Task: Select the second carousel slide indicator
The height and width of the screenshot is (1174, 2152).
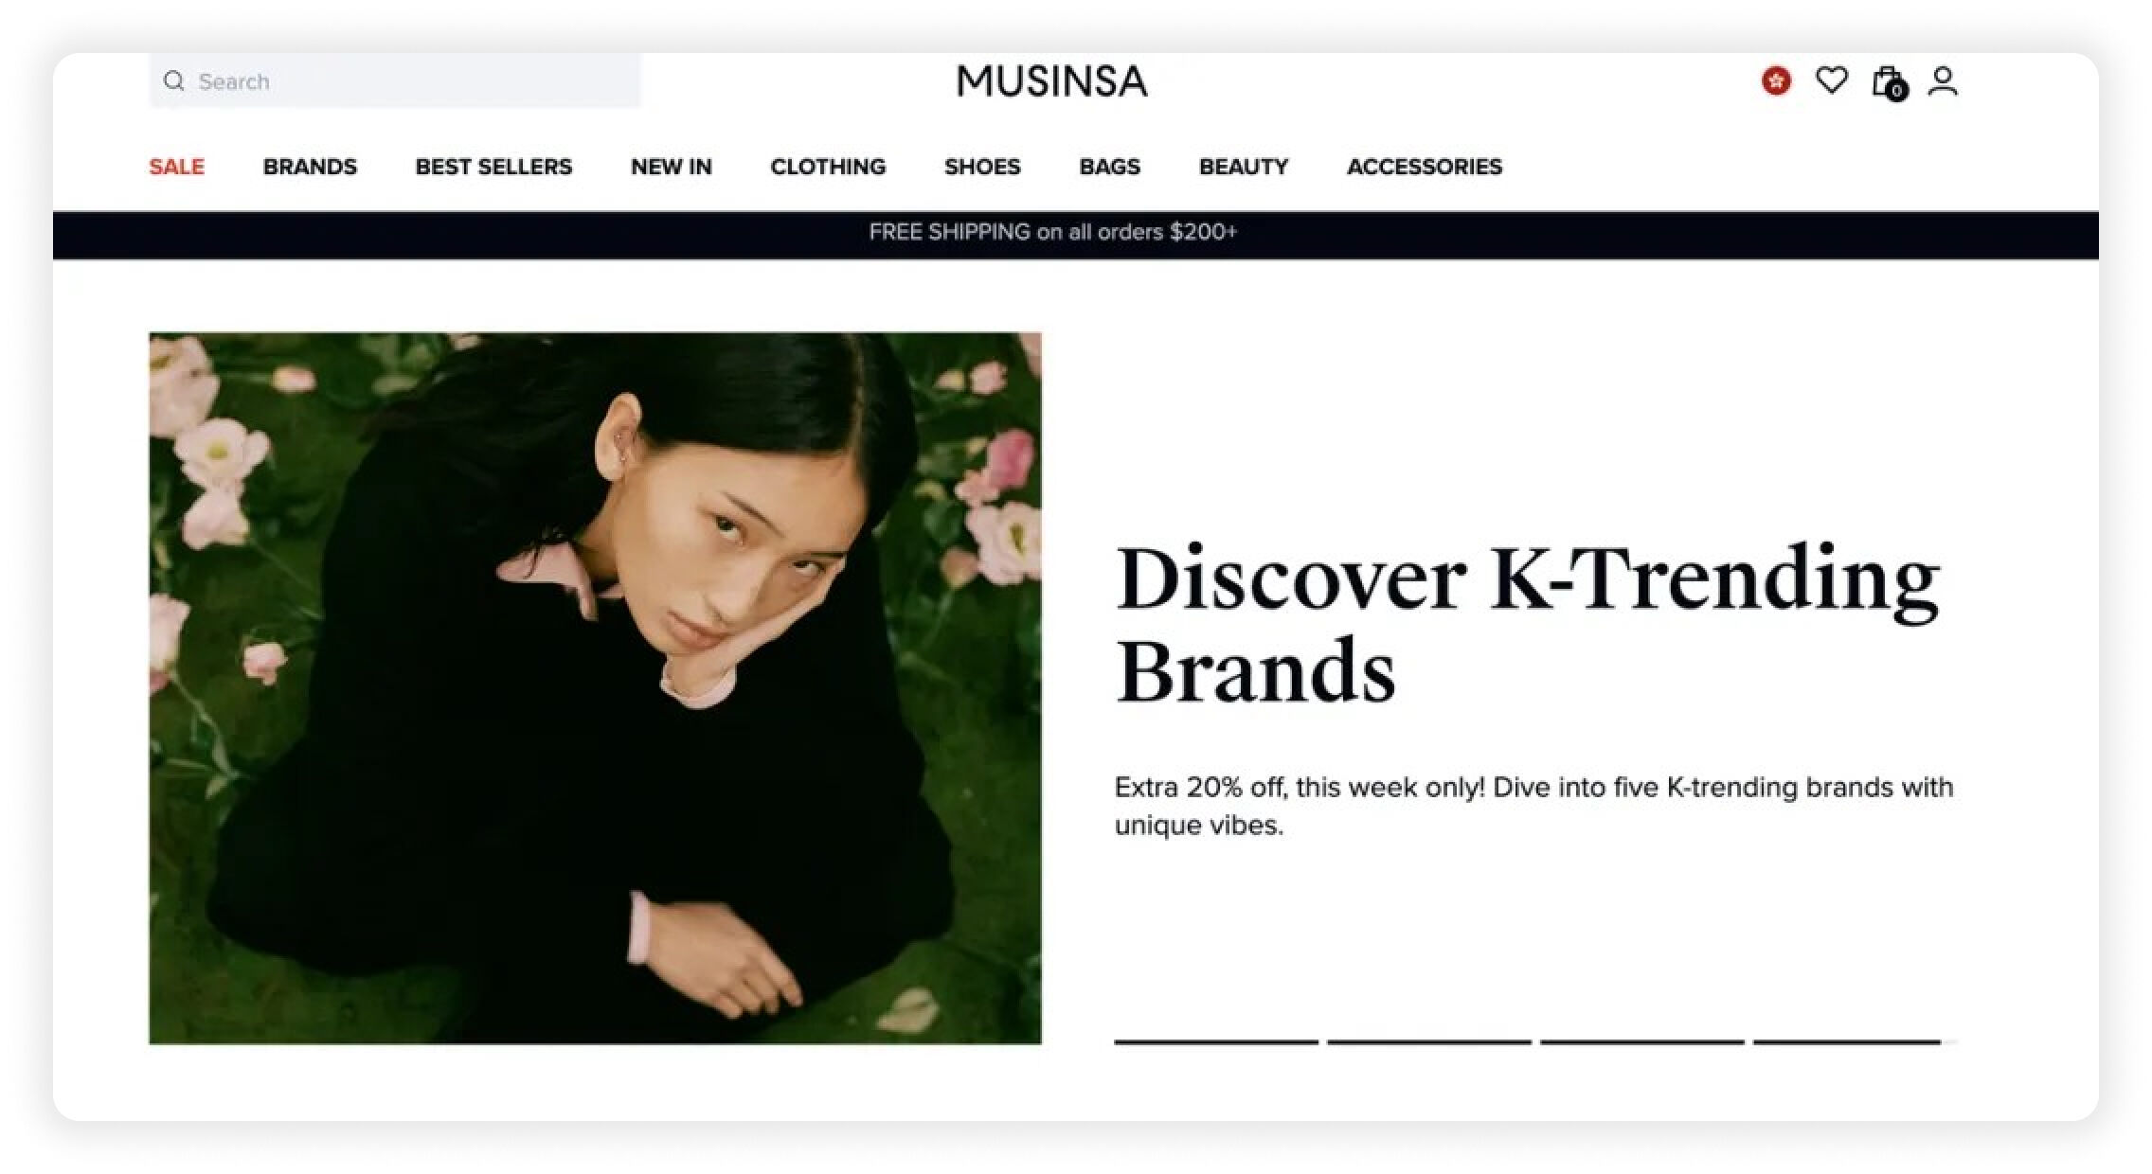Action: coord(1429,1041)
